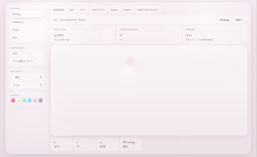The width and height of the screenshot is (257, 157).
Task: Pick the mint green palette swatch
Action: pos(24,100)
